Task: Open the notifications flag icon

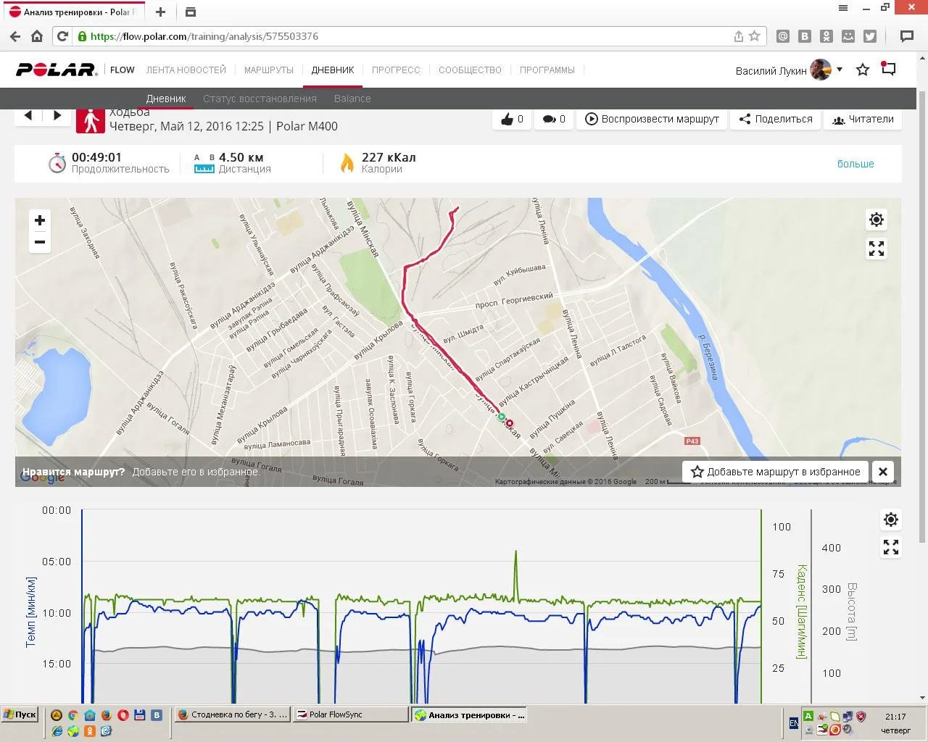Action: pyautogui.click(x=888, y=69)
